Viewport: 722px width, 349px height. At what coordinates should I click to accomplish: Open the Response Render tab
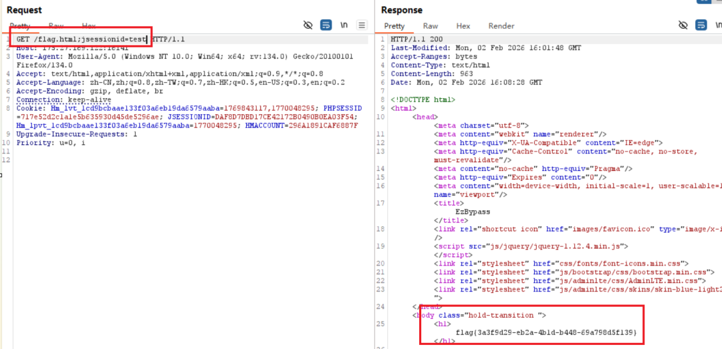click(501, 26)
